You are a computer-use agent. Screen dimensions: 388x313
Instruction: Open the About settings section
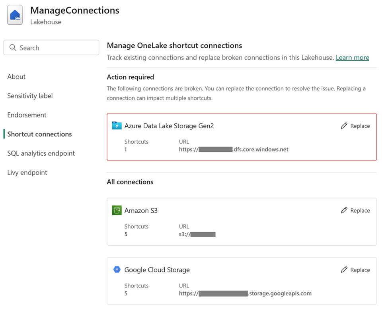pyautogui.click(x=16, y=77)
